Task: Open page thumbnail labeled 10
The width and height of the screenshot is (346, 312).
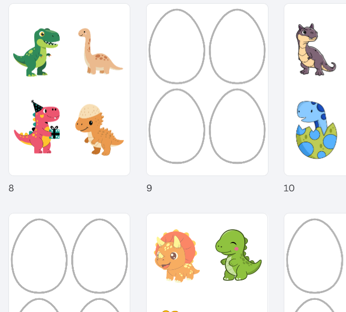Action: [315, 90]
